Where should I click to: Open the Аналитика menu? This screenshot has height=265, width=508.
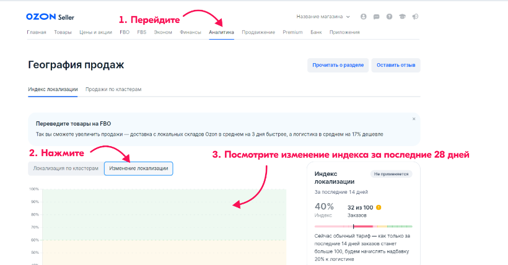click(x=222, y=32)
